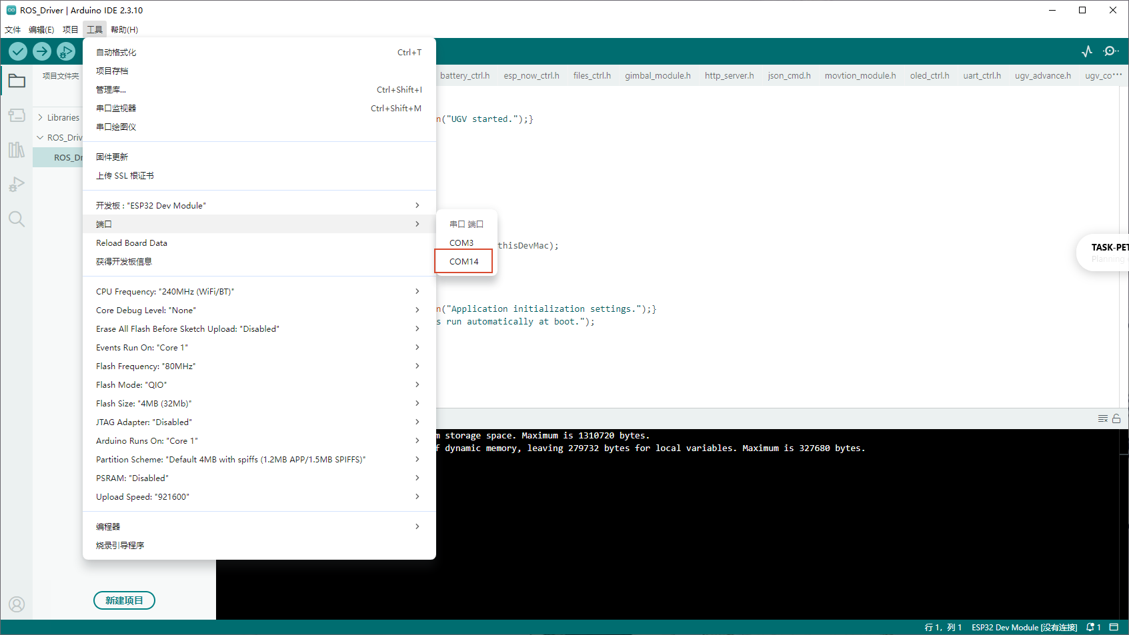Expand the Libraries tree folder
Viewport: 1129px width, 635px height.
click(x=40, y=117)
